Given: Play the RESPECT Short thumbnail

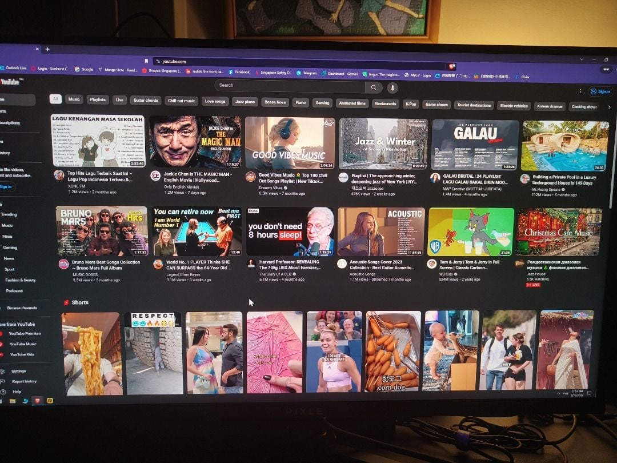Looking at the screenshot, I should coord(154,353).
